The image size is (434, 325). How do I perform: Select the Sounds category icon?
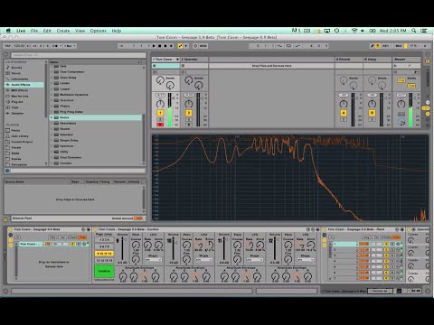coord(8,68)
